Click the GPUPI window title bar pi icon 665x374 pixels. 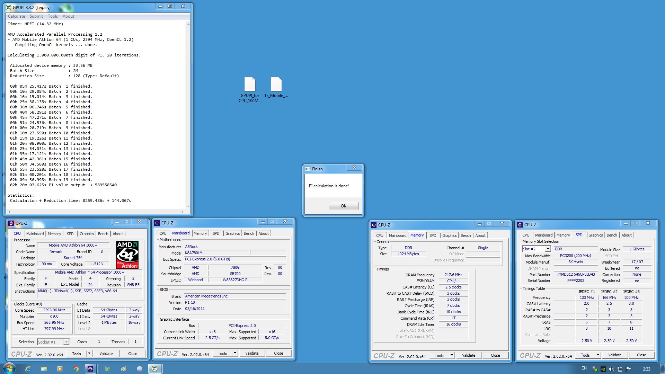point(8,7)
